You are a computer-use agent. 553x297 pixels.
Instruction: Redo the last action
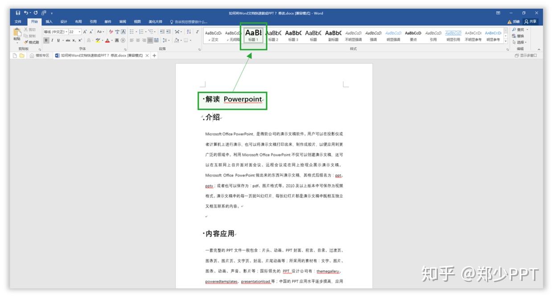(35, 13)
